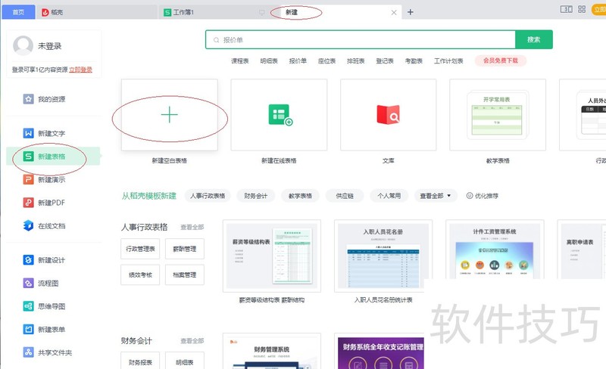Switch to the 工作簿1 tab
The image size is (606, 369).
183,13
